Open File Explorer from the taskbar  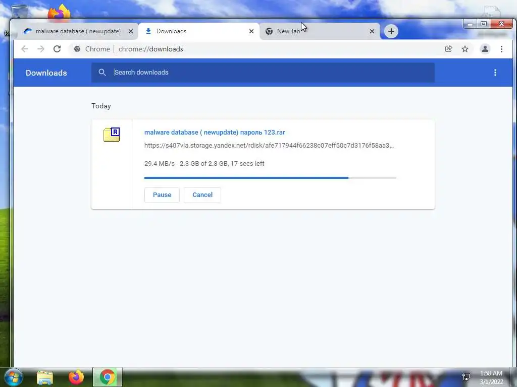[45, 377]
